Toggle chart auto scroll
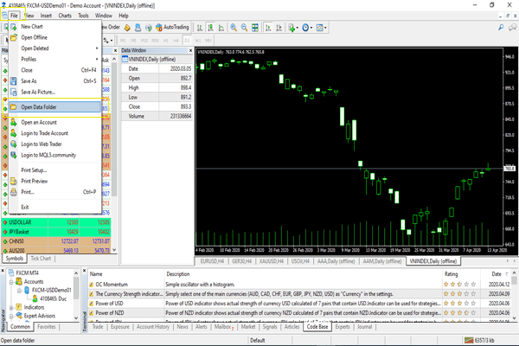 pyautogui.click(x=268, y=28)
